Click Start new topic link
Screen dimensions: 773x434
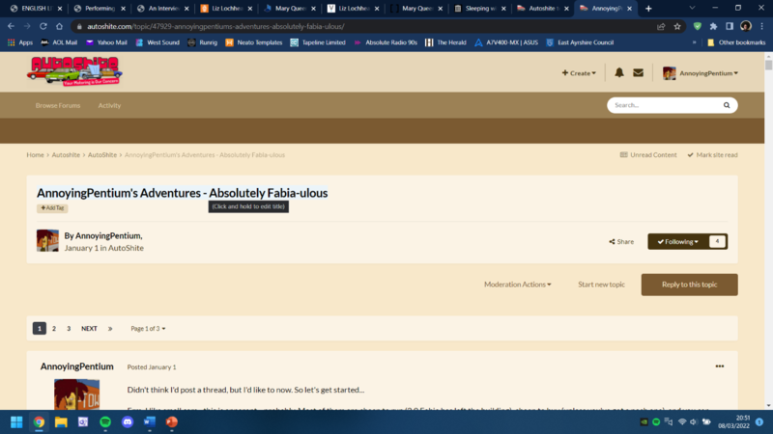(601, 285)
